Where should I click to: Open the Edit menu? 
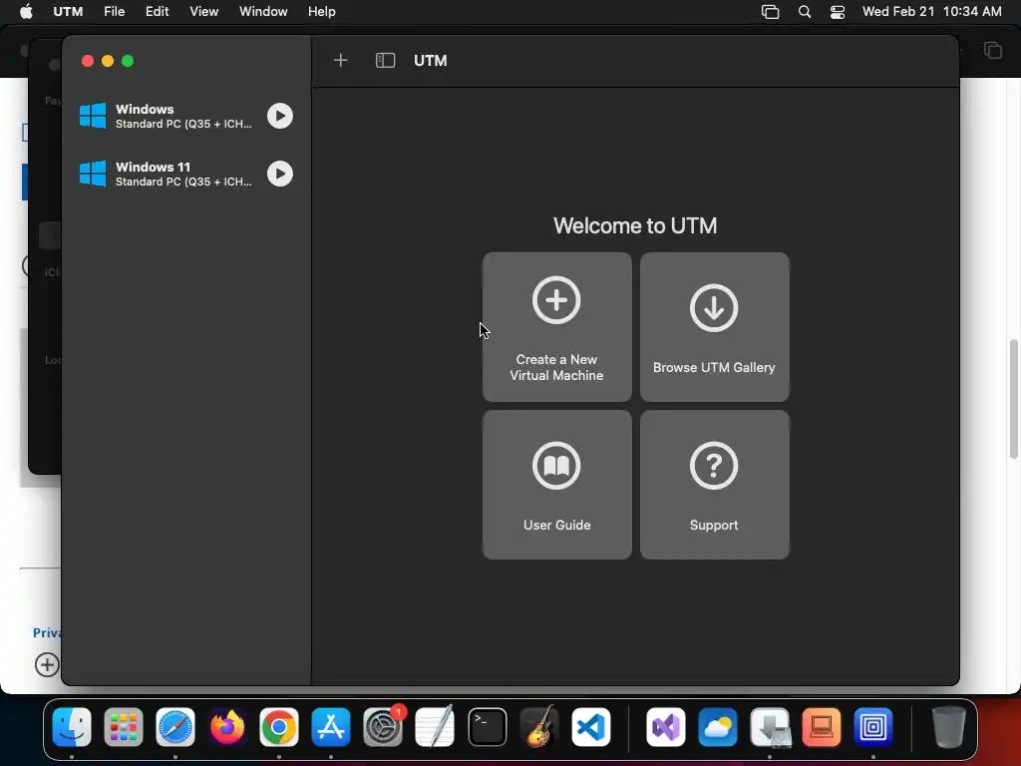point(157,12)
